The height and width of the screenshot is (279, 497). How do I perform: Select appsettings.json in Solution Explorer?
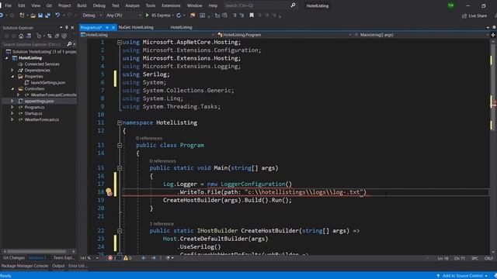pyautogui.click(x=39, y=102)
